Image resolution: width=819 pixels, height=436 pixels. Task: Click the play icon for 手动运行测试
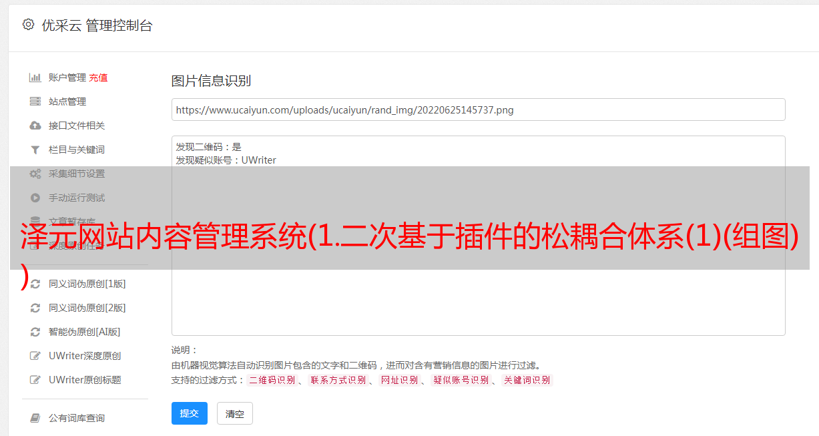35,198
